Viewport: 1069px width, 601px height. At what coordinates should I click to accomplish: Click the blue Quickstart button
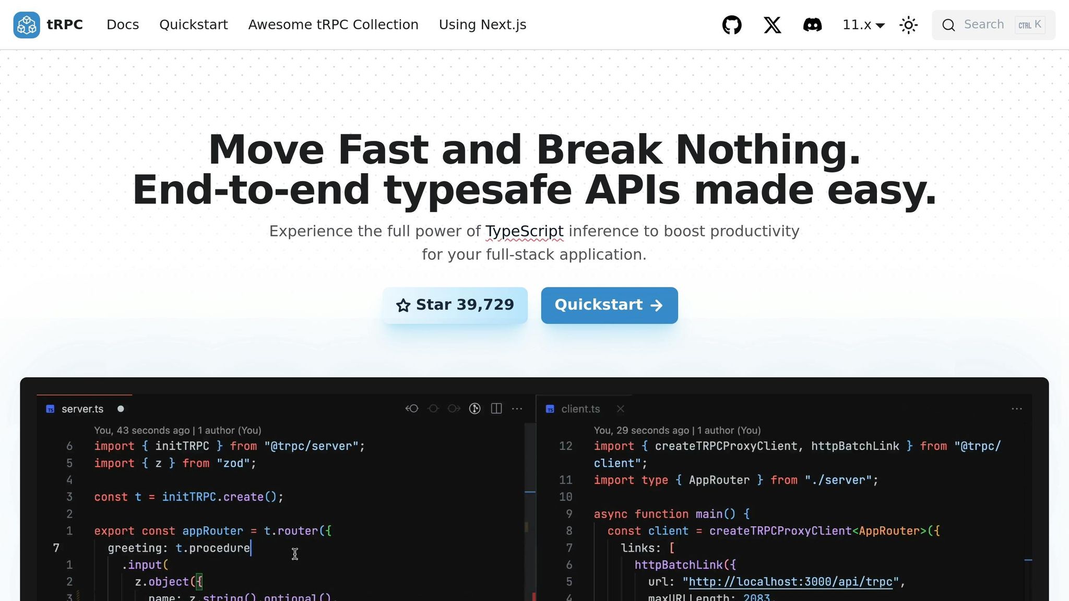pos(609,305)
